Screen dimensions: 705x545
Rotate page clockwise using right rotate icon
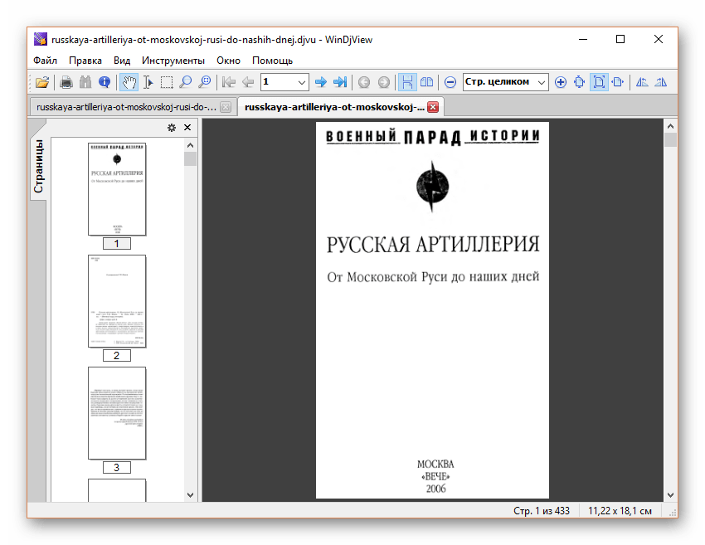[x=661, y=82]
